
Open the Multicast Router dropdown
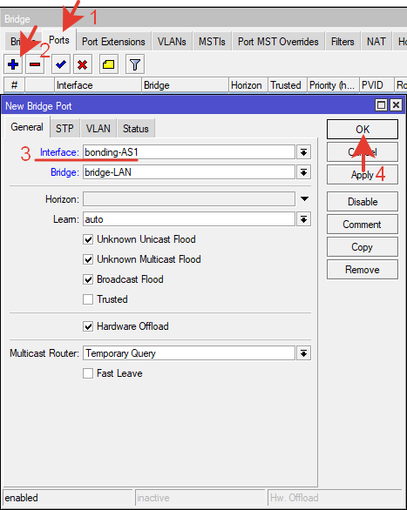(x=303, y=353)
